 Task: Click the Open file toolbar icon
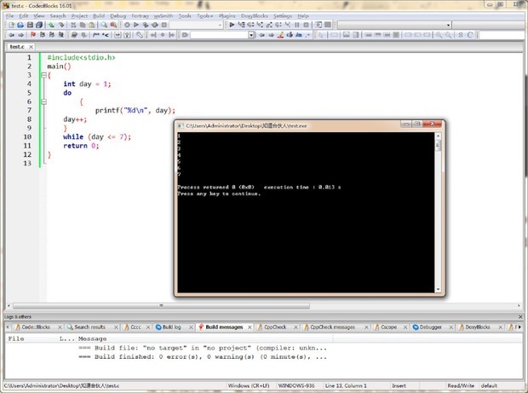20,25
